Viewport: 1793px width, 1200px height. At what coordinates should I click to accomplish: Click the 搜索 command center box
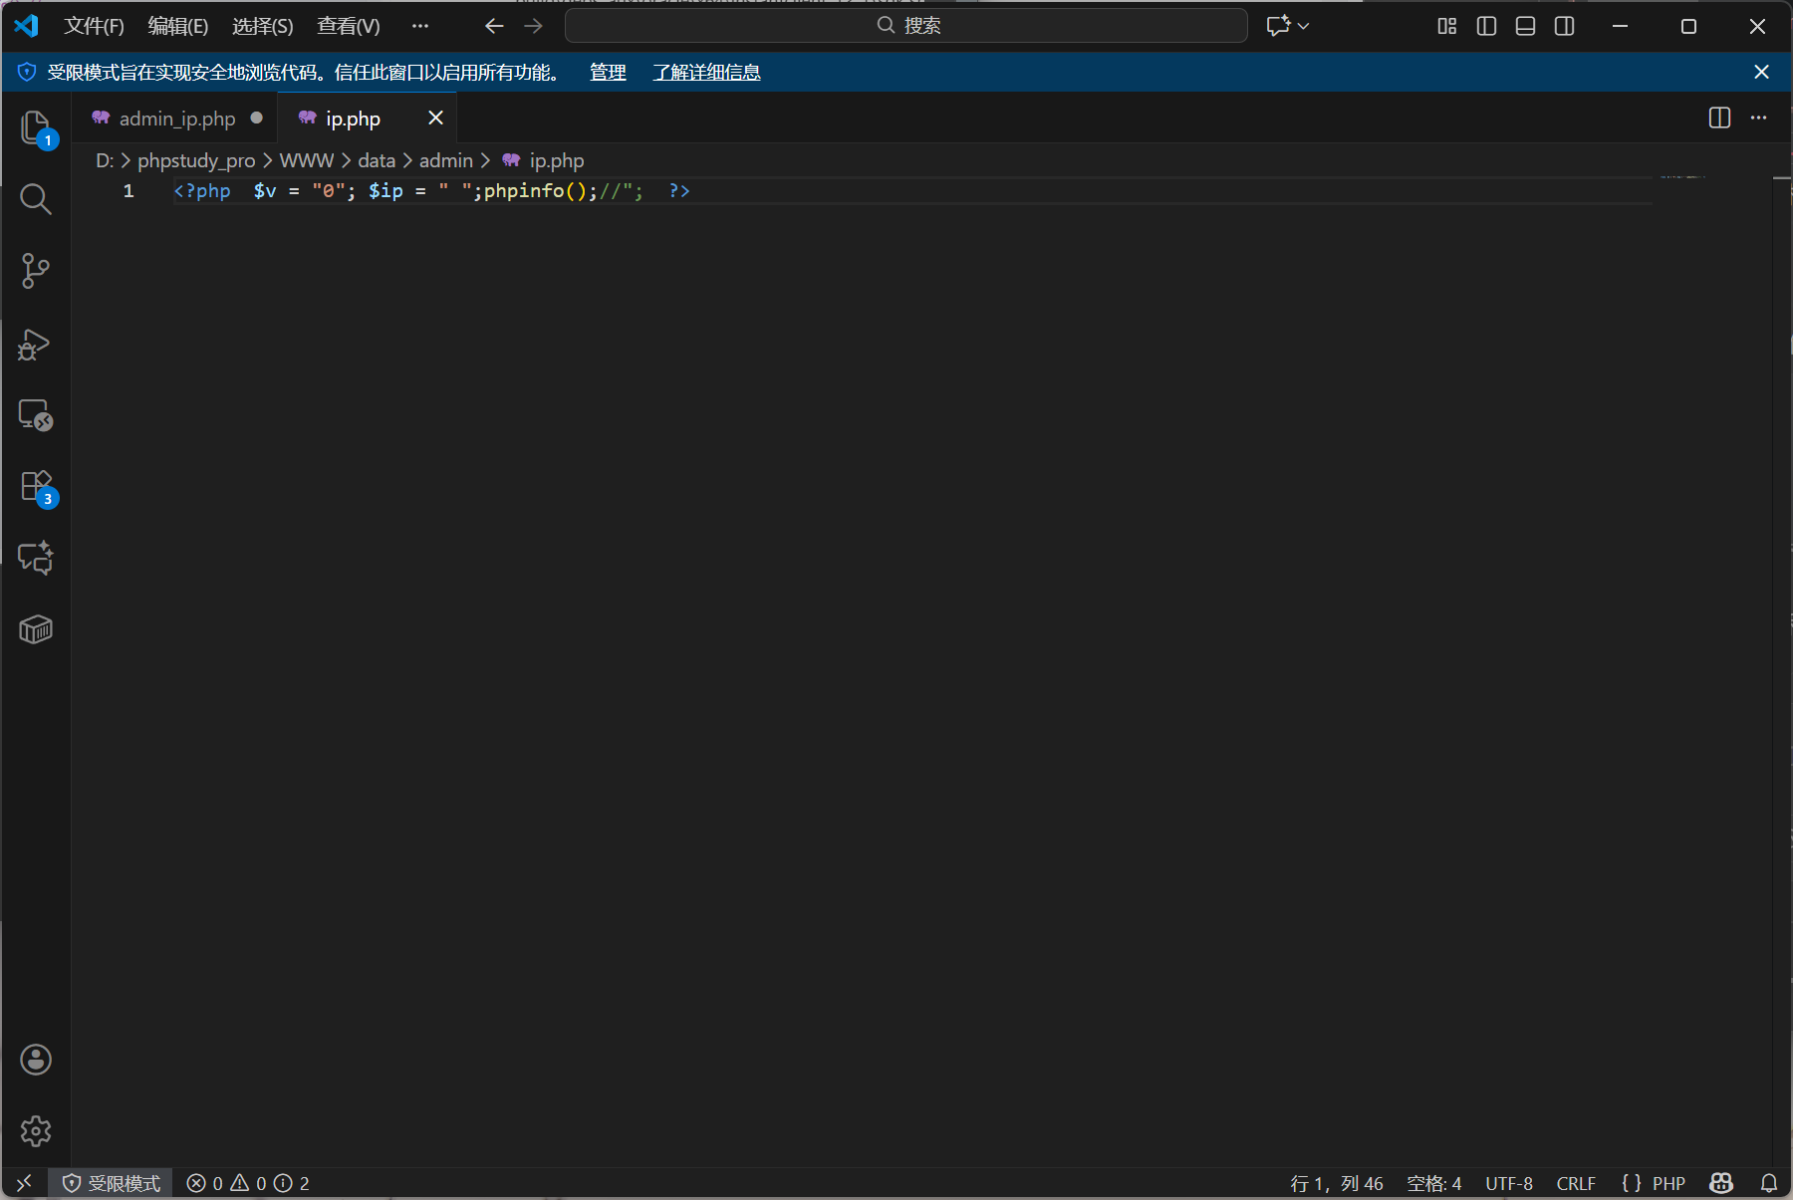(905, 26)
